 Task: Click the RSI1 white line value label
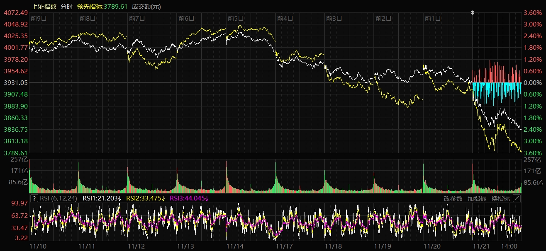pos(102,198)
